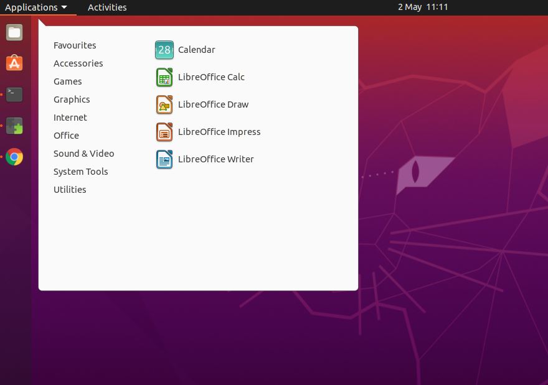Select the Utilities category
The width and height of the screenshot is (548, 385).
tap(70, 189)
